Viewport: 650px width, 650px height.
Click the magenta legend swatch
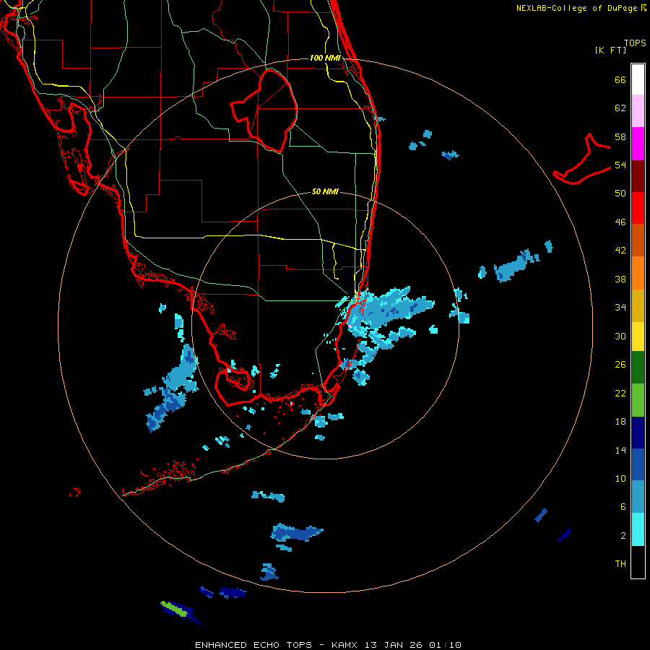tap(638, 144)
